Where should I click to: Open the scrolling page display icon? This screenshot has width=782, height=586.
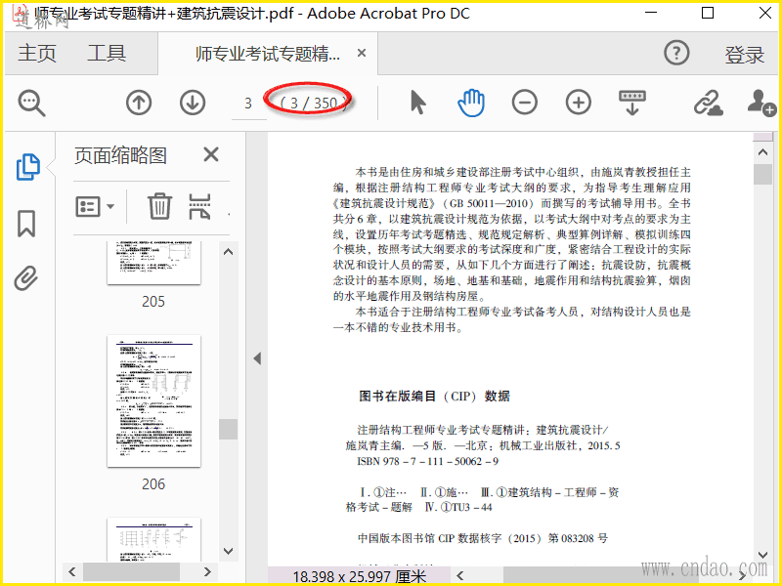click(x=631, y=103)
